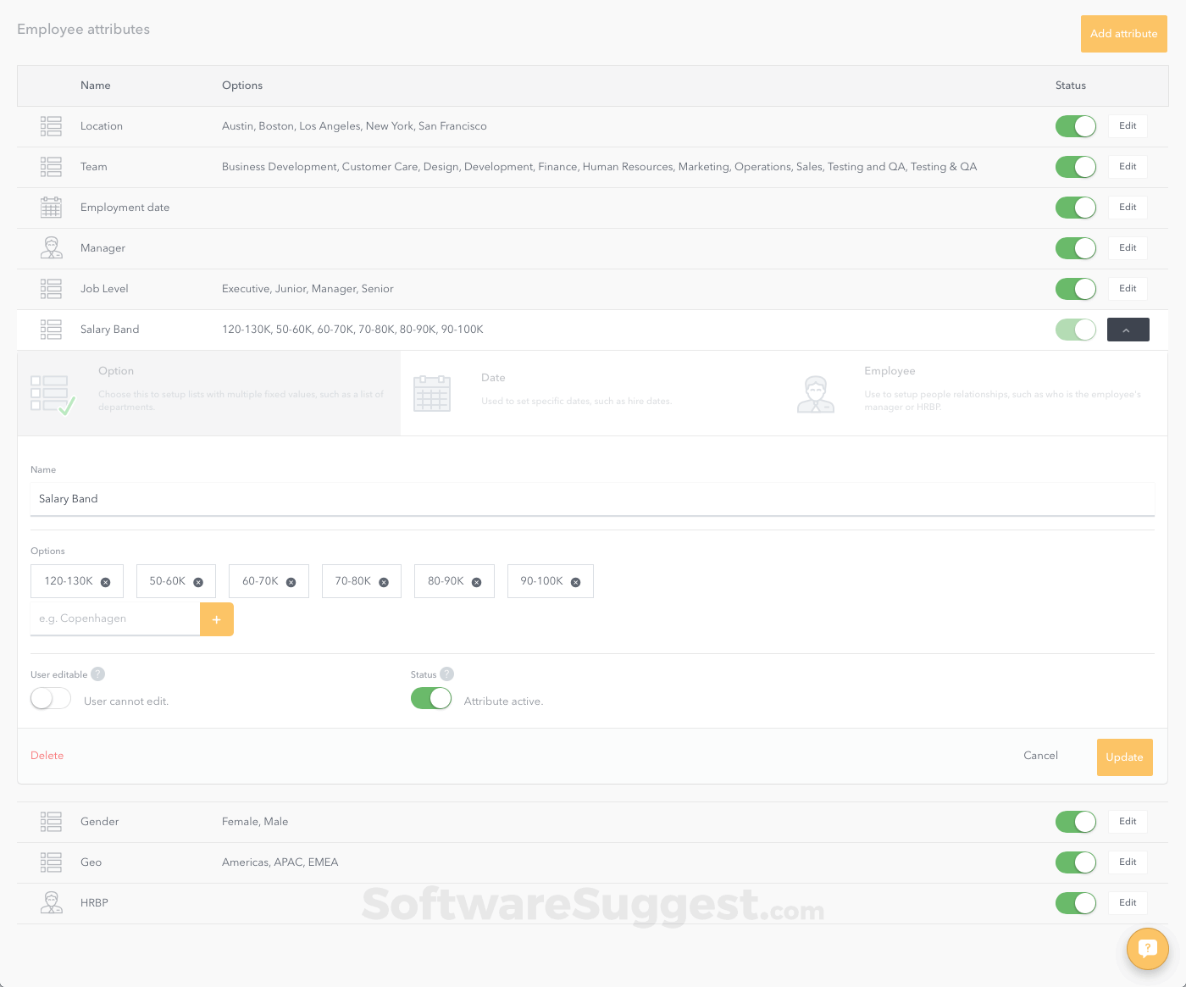This screenshot has width=1186, height=987.
Task: Toggle off the Attribute active switch
Action: [431, 697]
